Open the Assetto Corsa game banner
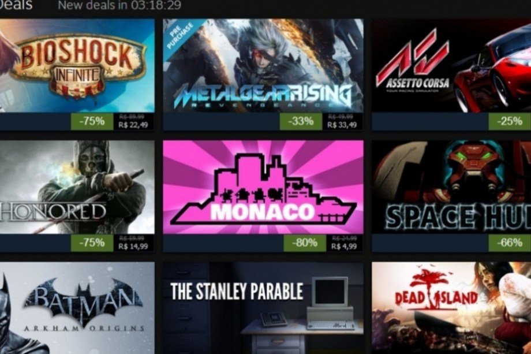The height and width of the screenshot is (354, 531). click(451, 65)
